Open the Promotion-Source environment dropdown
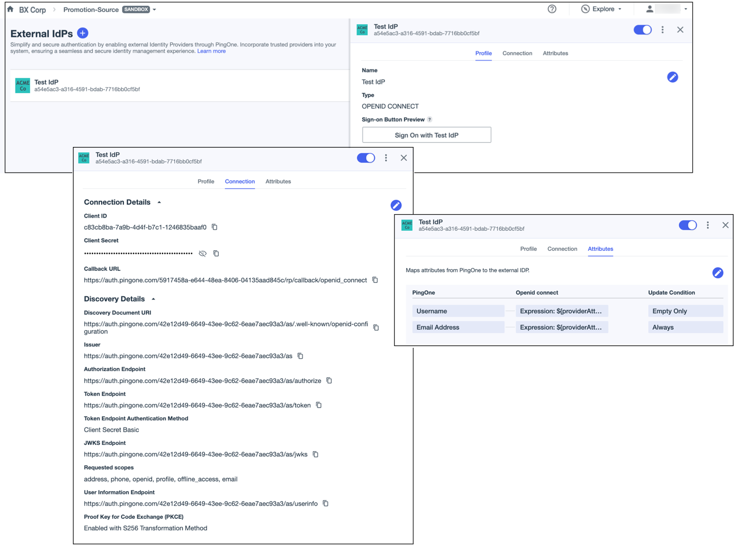The height and width of the screenshot is (551, 745). click(x=154, y=10)
